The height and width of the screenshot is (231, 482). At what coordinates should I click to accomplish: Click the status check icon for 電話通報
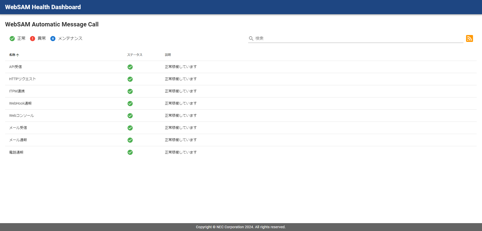pyautogui.click(x=130, y=152)
